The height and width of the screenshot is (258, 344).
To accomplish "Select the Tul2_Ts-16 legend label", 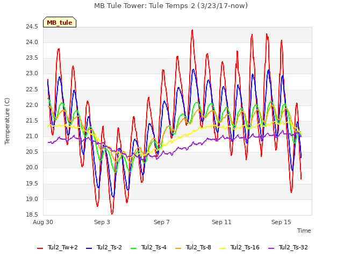I will [x=245, y=247].
